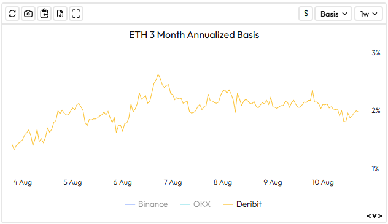Download chart data file icon
The image size is (388, 224).
(x=60, y=14)
